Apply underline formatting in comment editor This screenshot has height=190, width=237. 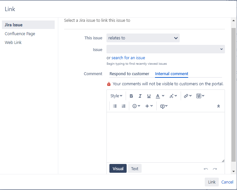pyautogui.click(x=149, y=96)
